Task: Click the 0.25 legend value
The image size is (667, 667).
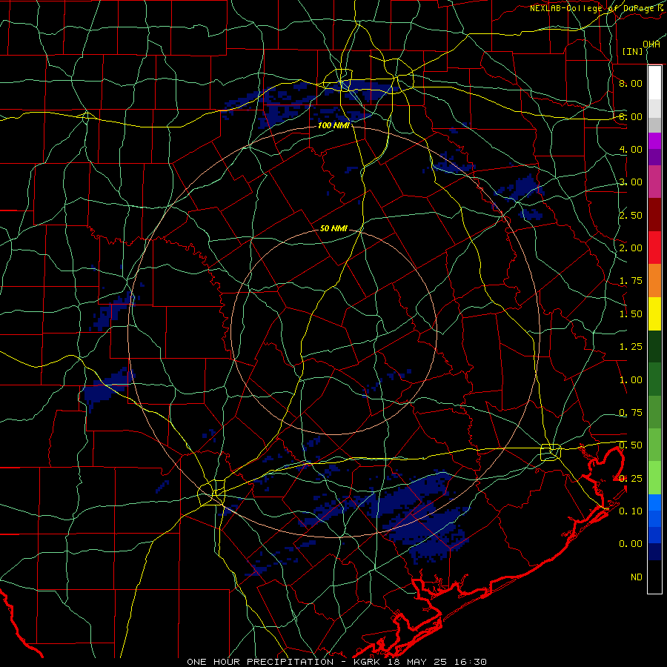Action: point(631,479)
